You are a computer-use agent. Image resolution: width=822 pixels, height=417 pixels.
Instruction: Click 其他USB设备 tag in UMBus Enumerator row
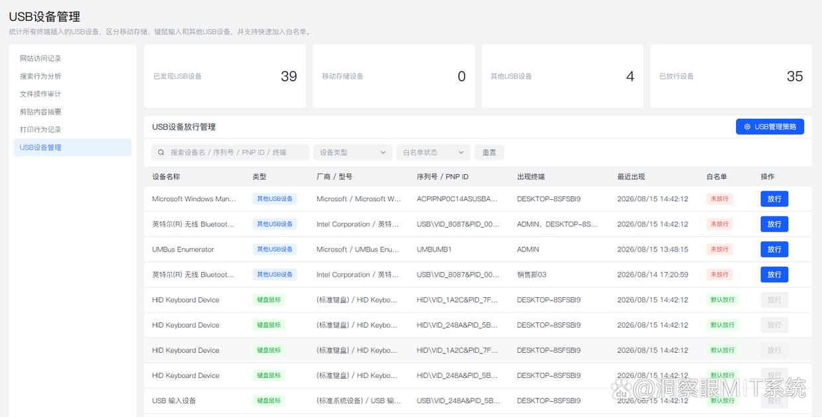point(275,250)
